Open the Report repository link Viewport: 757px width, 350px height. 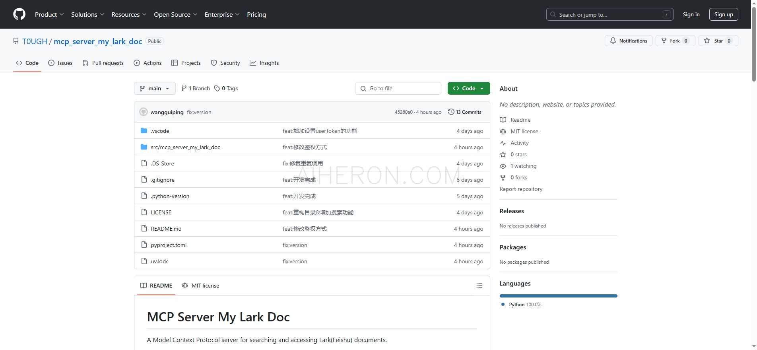pos(521,189)
